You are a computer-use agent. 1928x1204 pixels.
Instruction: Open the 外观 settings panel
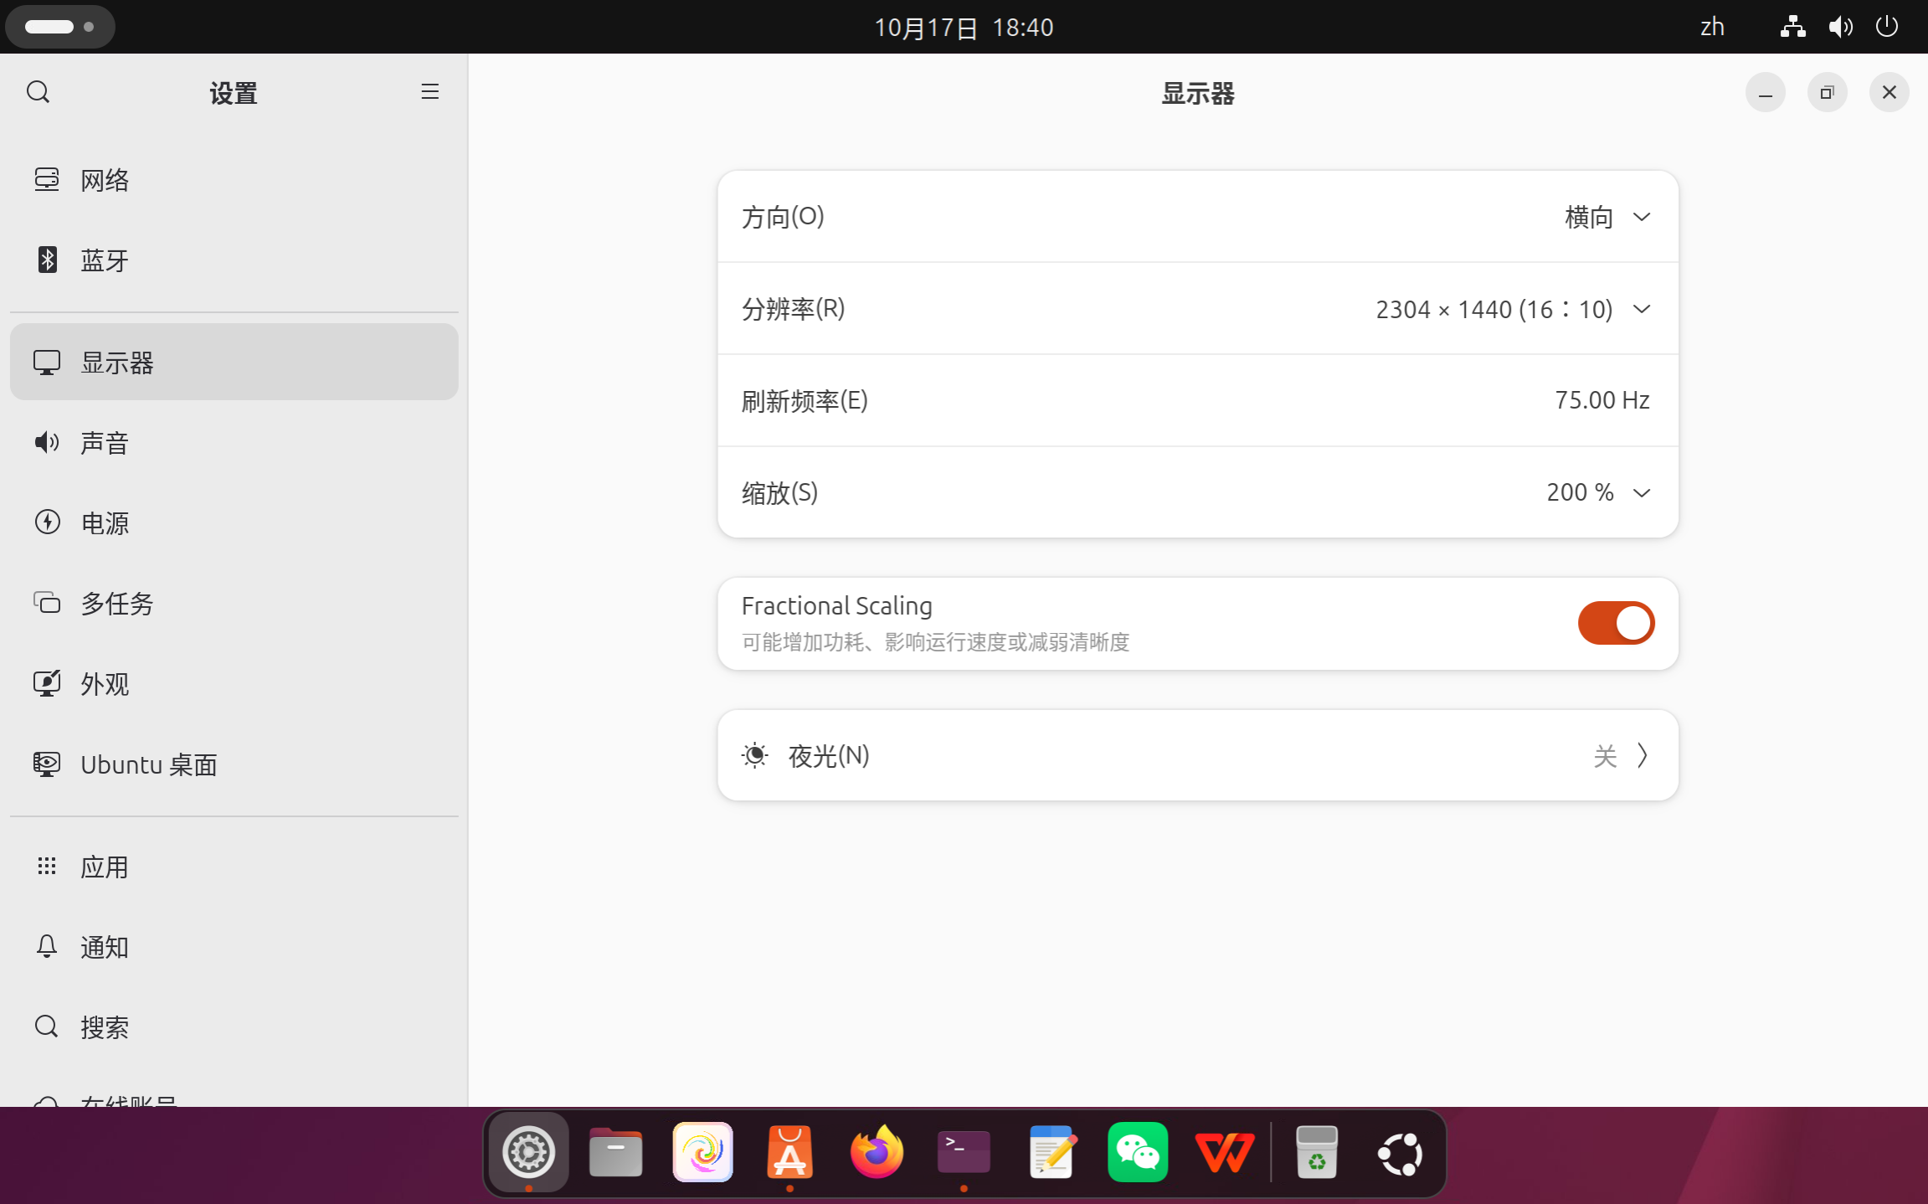pyautogui.click(x=234, y=684)
